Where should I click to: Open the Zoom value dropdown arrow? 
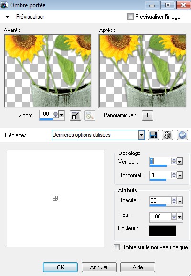pos(62,115)
